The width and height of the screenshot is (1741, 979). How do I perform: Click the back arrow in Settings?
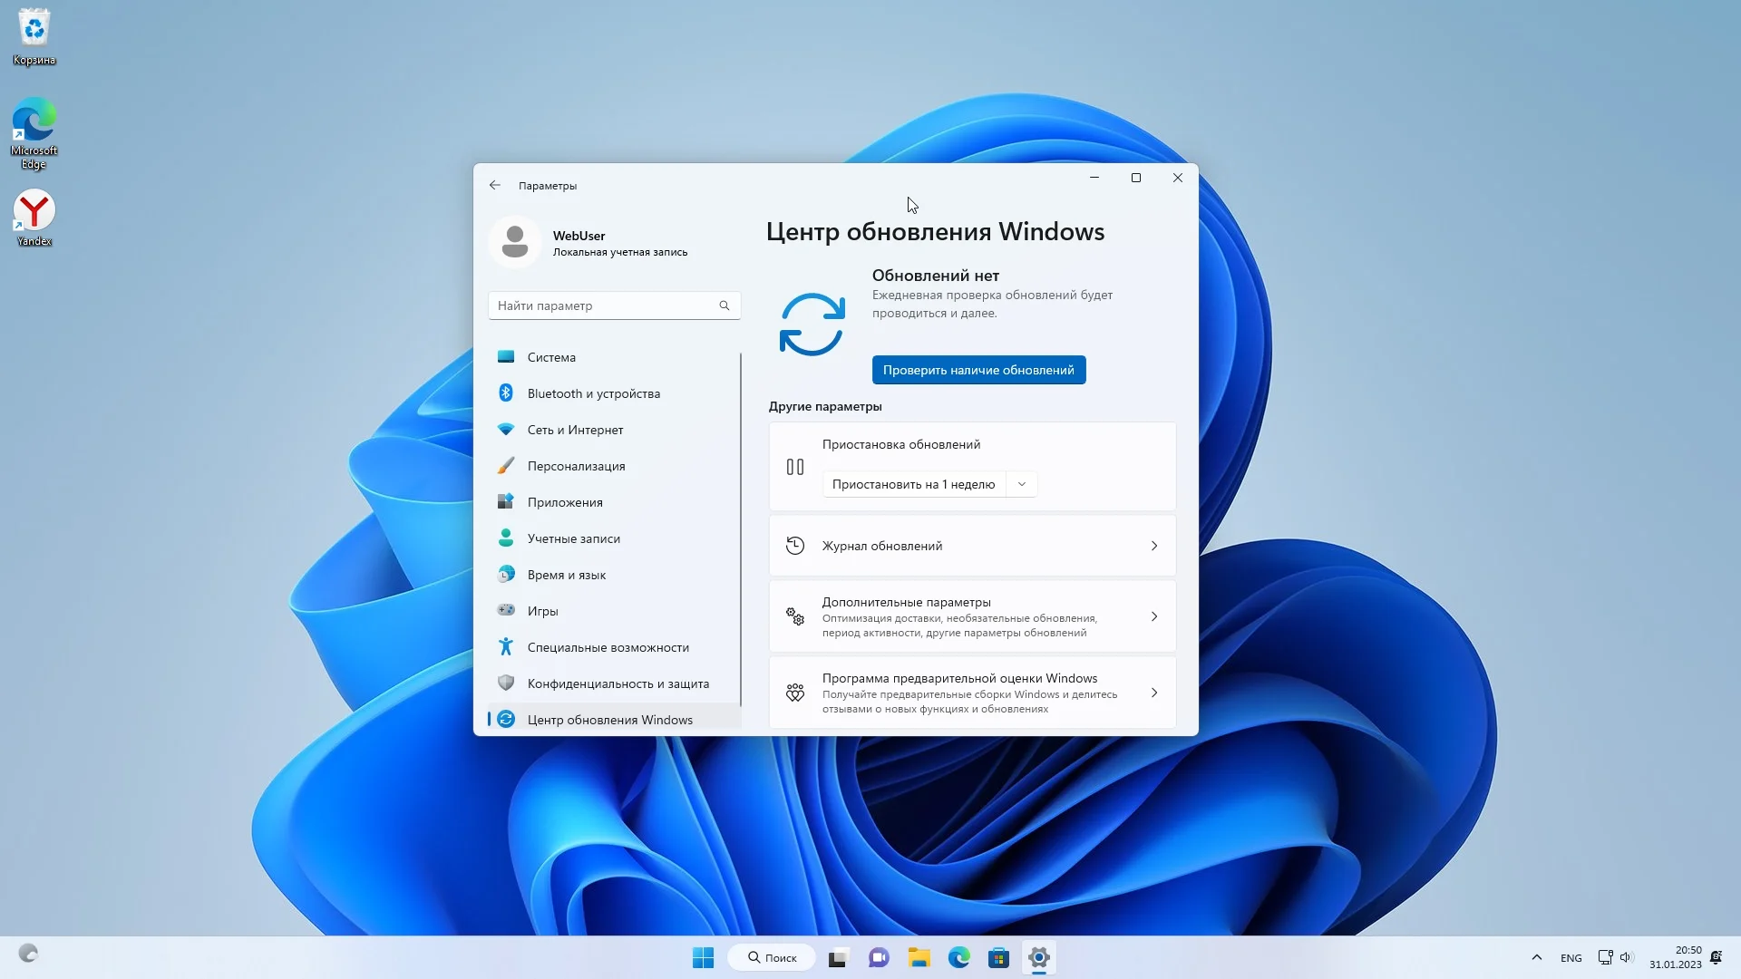pyautogui.click(x=494, y=185)
